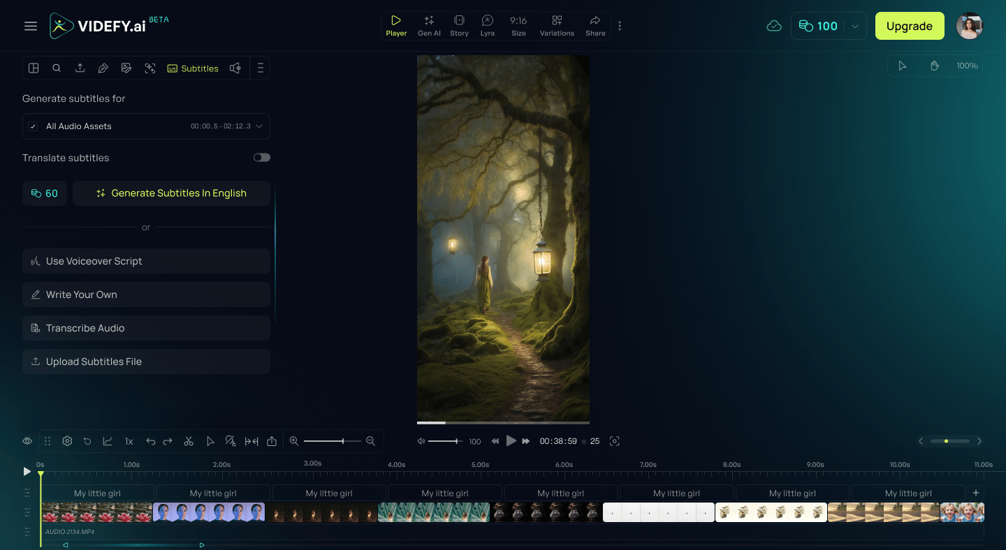Uncheck the All Audio Assets checkbox
The height and width of the screenshot is (550, 1006).
(x=33, y=126)
